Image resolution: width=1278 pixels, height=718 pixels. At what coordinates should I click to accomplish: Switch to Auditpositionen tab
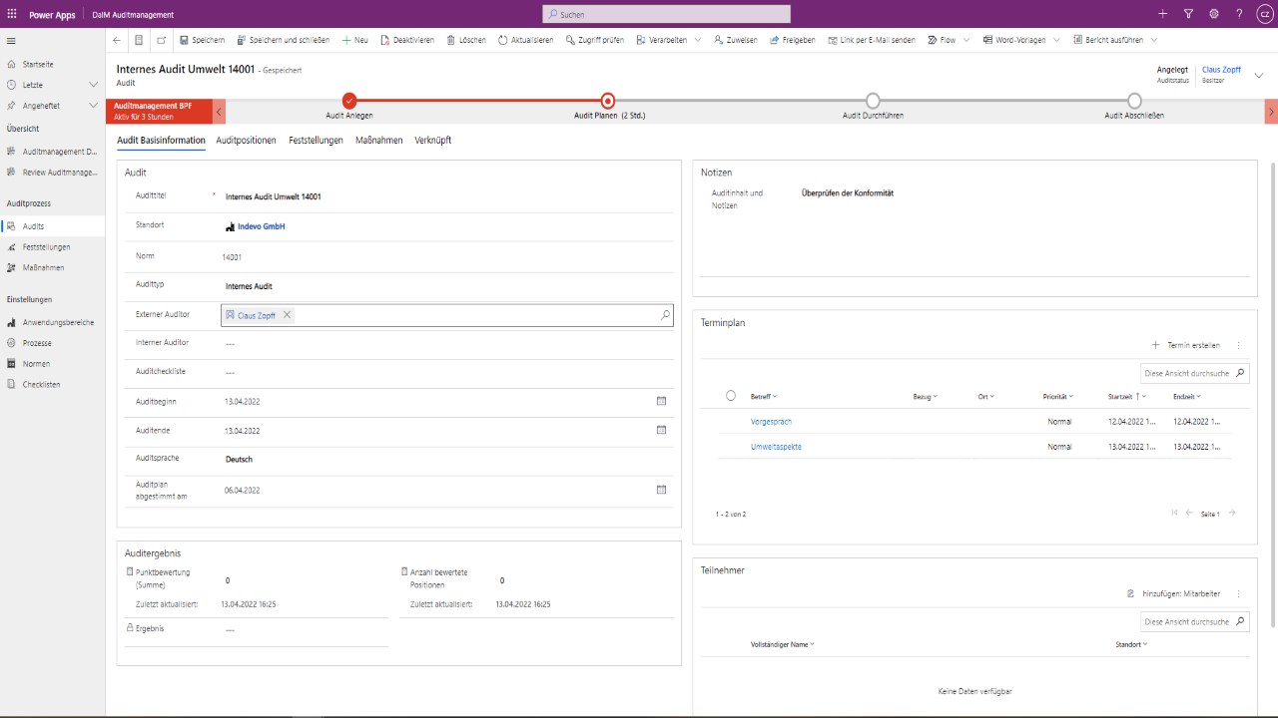(x=246, y=141)
